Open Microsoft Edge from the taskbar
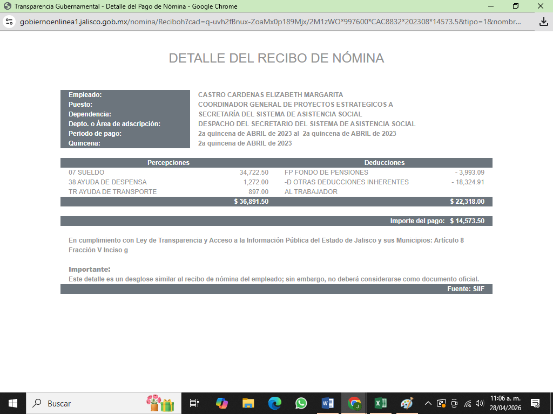Screen dimensions: 553x414 click(275, 403)
